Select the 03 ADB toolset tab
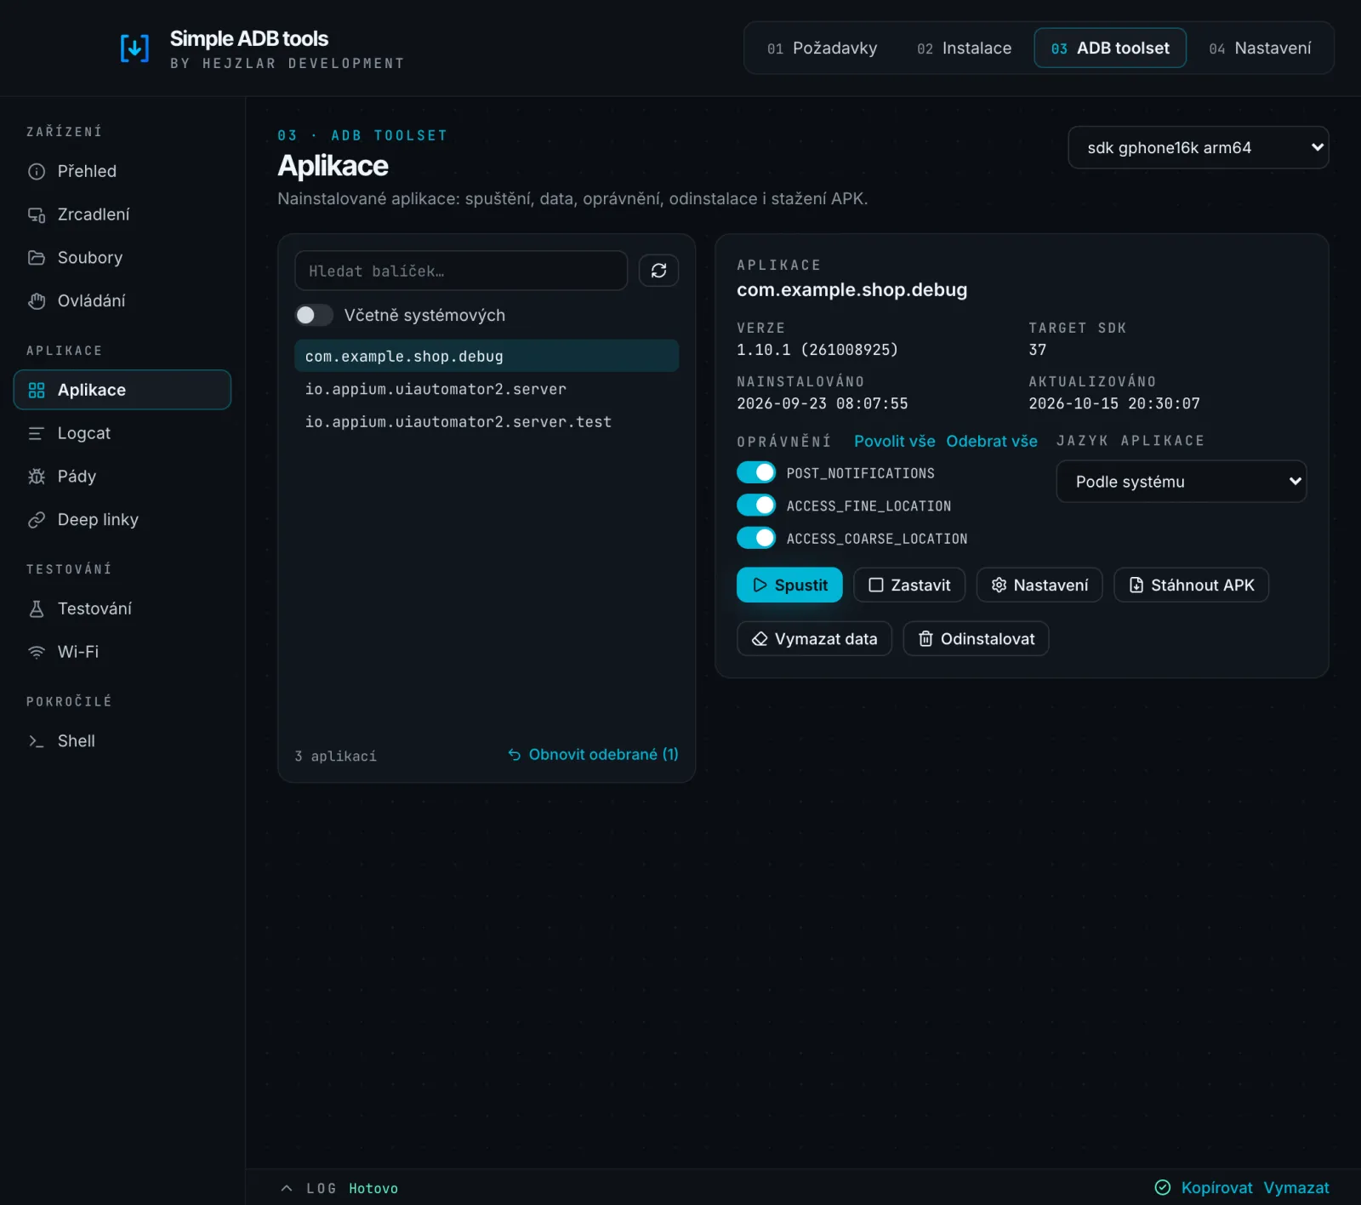Screen dimensions: 1361x1205 (x=1110, y=49)
